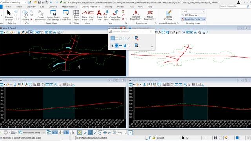The image size is (251, 141).
Task: Toggle ACS Plane Lock
Action: point(190,15)
